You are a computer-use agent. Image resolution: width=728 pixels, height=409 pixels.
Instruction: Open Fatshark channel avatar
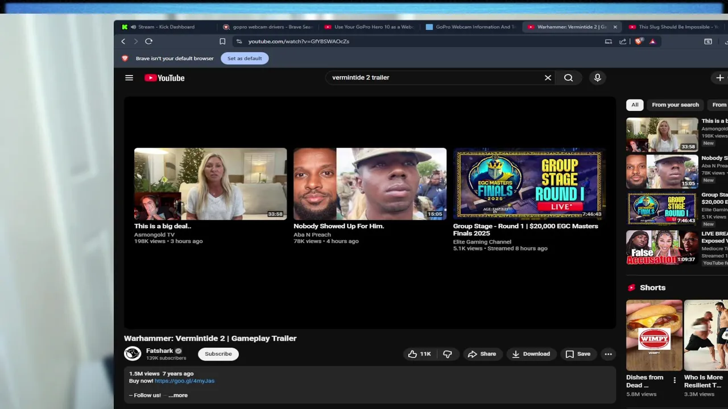point(133,353)
